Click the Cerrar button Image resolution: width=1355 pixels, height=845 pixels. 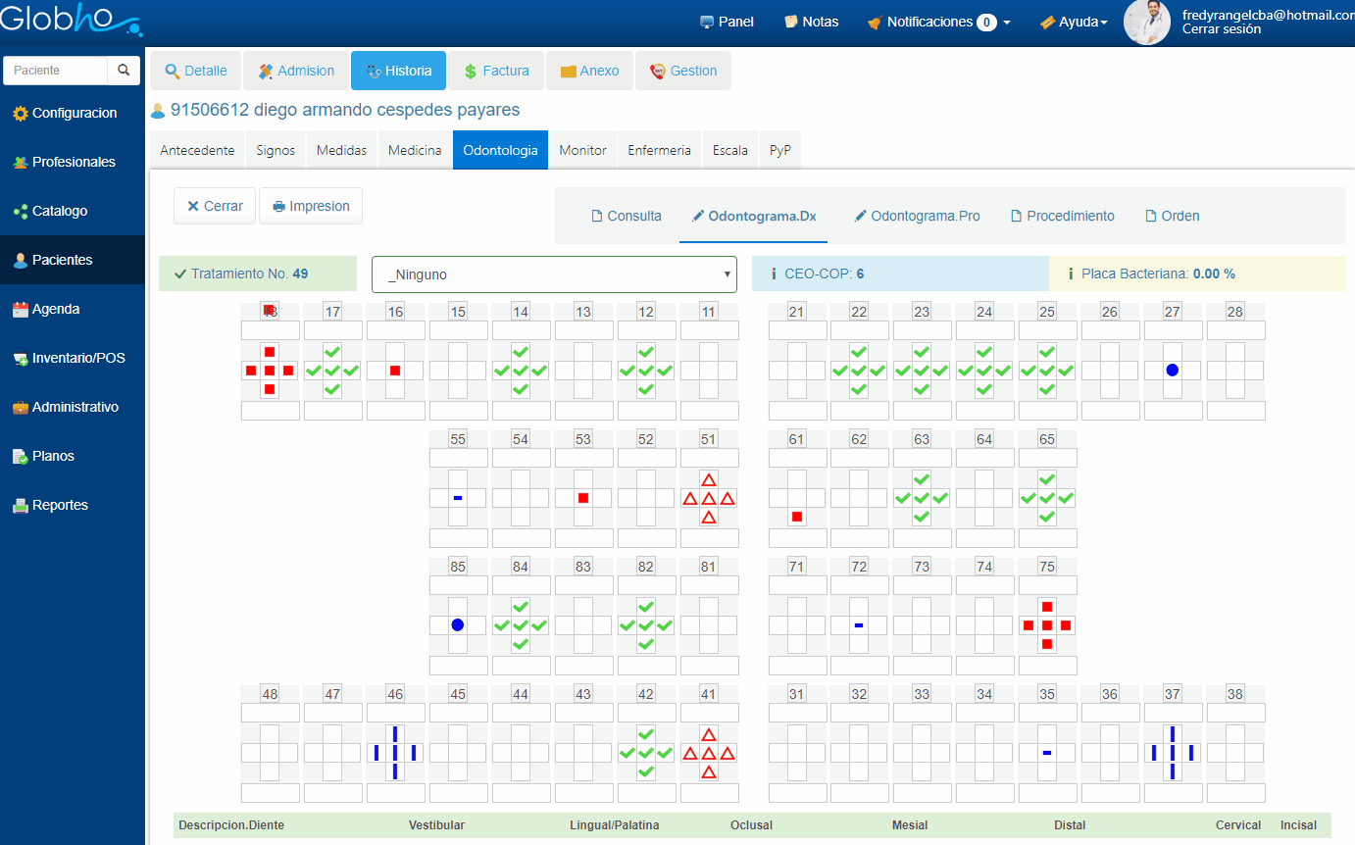point(215,206)
